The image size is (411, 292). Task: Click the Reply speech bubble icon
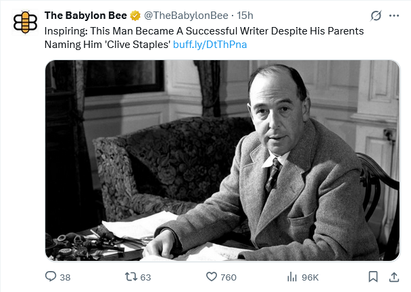[x=50, y=276]
